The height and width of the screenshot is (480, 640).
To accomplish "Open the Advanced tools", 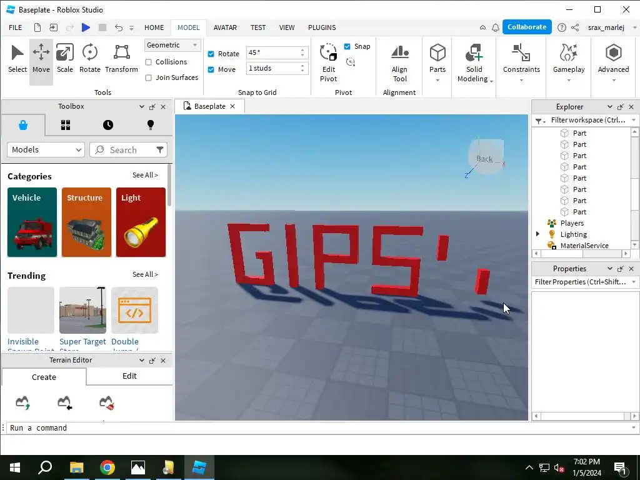I will pos(614,63).
